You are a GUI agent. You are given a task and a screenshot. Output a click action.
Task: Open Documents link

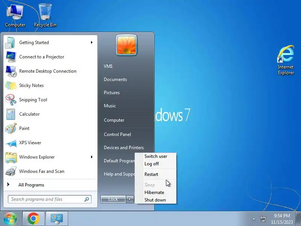tap(115, 79)
